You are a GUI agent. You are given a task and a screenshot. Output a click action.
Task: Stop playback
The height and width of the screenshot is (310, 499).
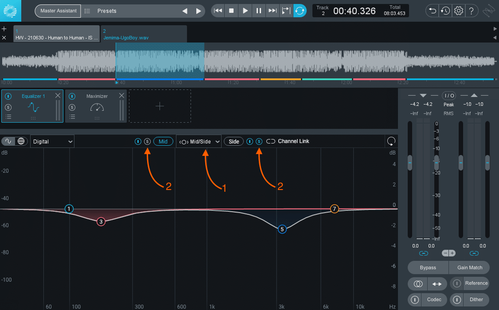point(231,11)
